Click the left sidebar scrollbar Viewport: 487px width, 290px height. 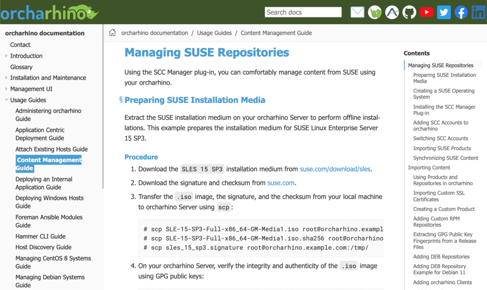(x=103, y=106)
